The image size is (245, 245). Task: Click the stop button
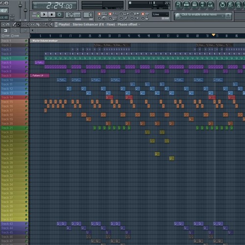pyautogui.click(x=52, y=15)
